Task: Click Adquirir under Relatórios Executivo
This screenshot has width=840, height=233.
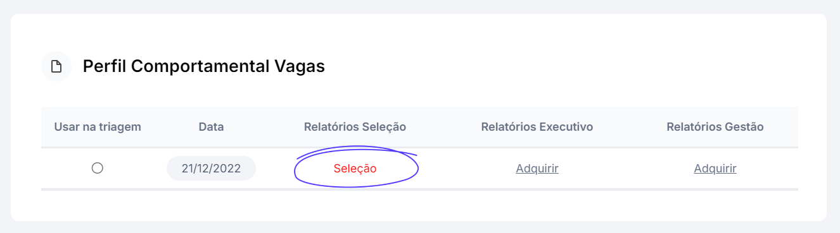Action: point(537,169)
